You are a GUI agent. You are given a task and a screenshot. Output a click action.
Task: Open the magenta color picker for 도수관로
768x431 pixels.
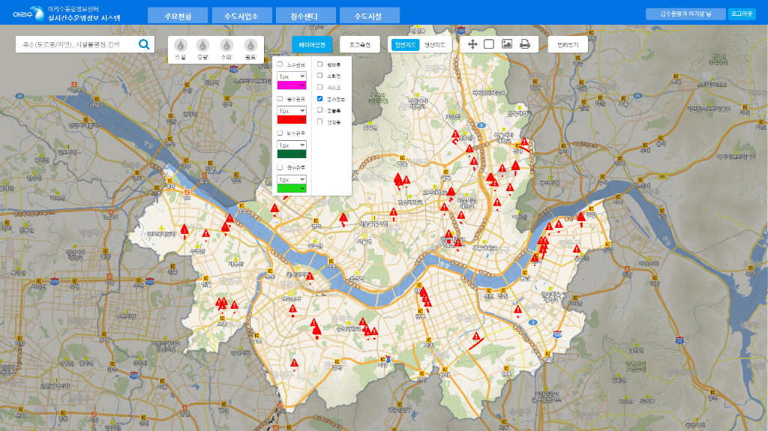click(292, 85)
